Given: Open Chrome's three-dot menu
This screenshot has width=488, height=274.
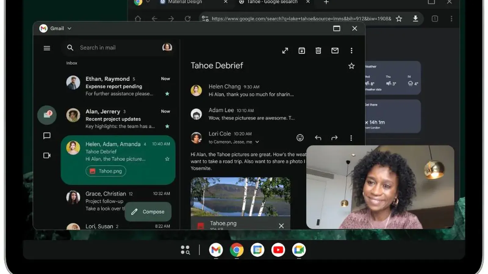Looking at the screenshot, I should click(x=451, y=19).
